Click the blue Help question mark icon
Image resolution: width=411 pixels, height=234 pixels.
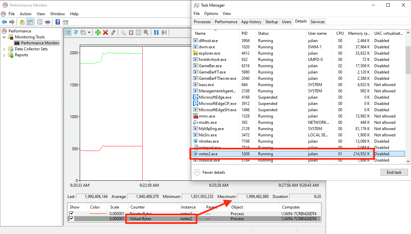tap(58, 22)
